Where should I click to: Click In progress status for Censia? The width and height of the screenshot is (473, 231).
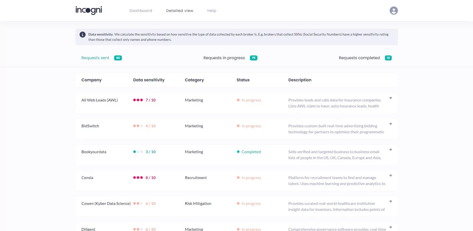pos(251,178)
